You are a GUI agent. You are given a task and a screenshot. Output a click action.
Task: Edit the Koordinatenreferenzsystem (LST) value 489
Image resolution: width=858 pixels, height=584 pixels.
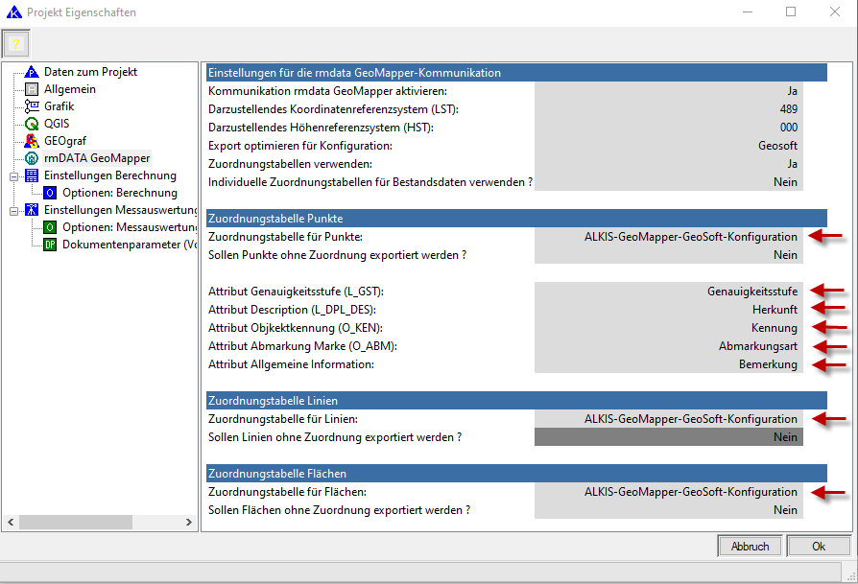pyautogui.click(x=668, y=109)
